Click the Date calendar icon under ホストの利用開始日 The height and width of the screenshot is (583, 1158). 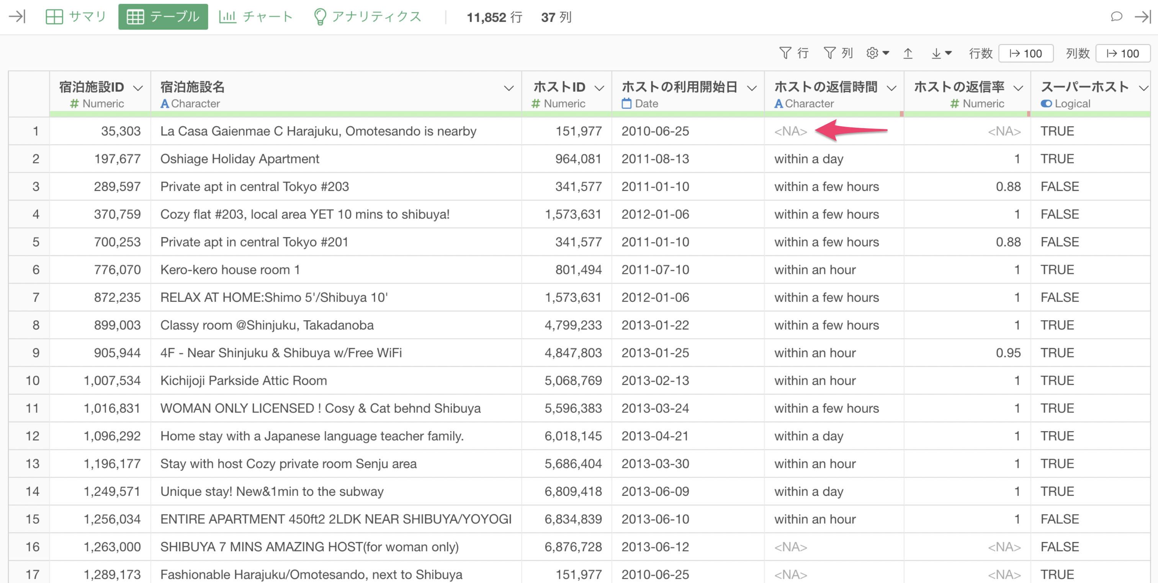(626, 104)
